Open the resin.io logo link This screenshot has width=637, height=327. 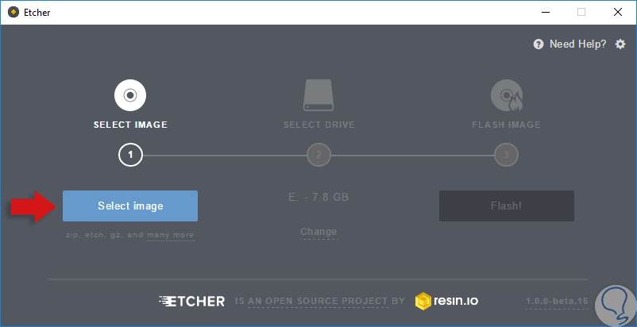coord(446,301)
